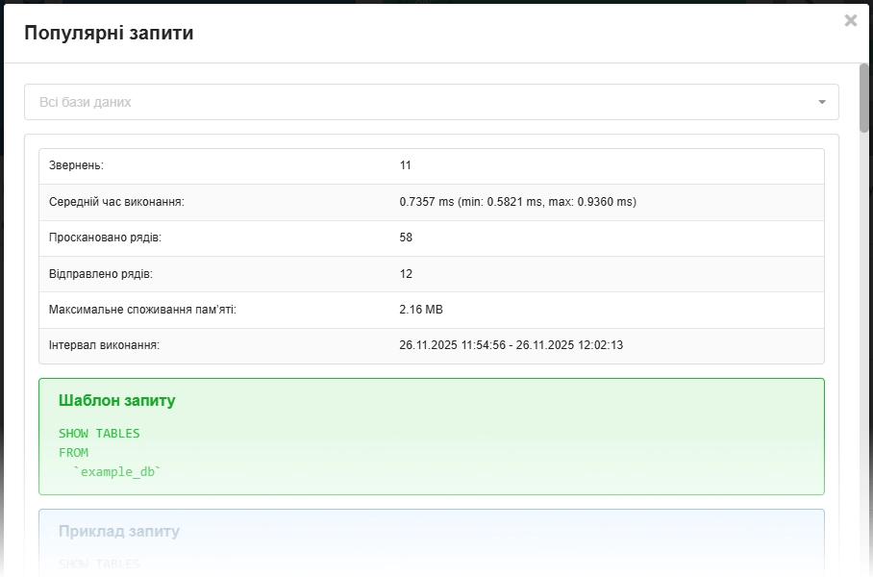Select the 2.16 MB memory value
This screenshot has height=577, width=873.
coord(421,310)
